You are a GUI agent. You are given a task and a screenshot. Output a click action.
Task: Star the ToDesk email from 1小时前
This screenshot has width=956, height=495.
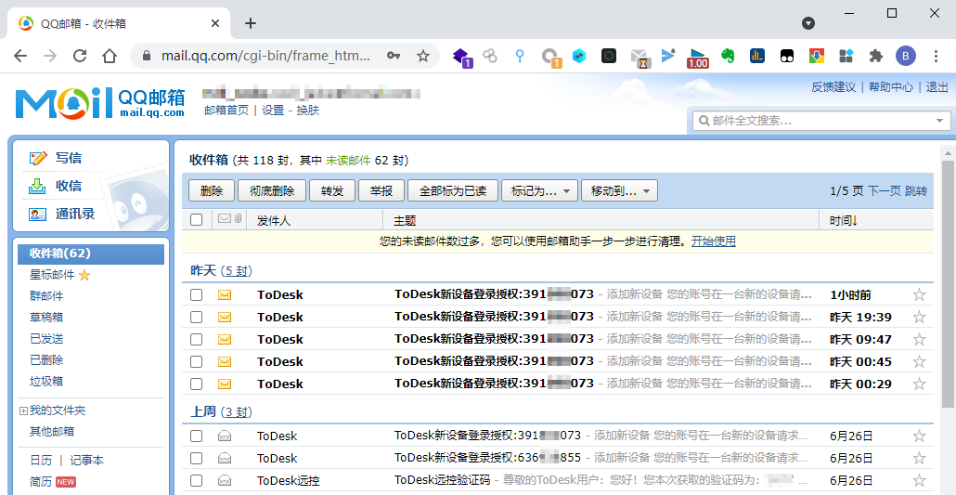tap(920, 294)
